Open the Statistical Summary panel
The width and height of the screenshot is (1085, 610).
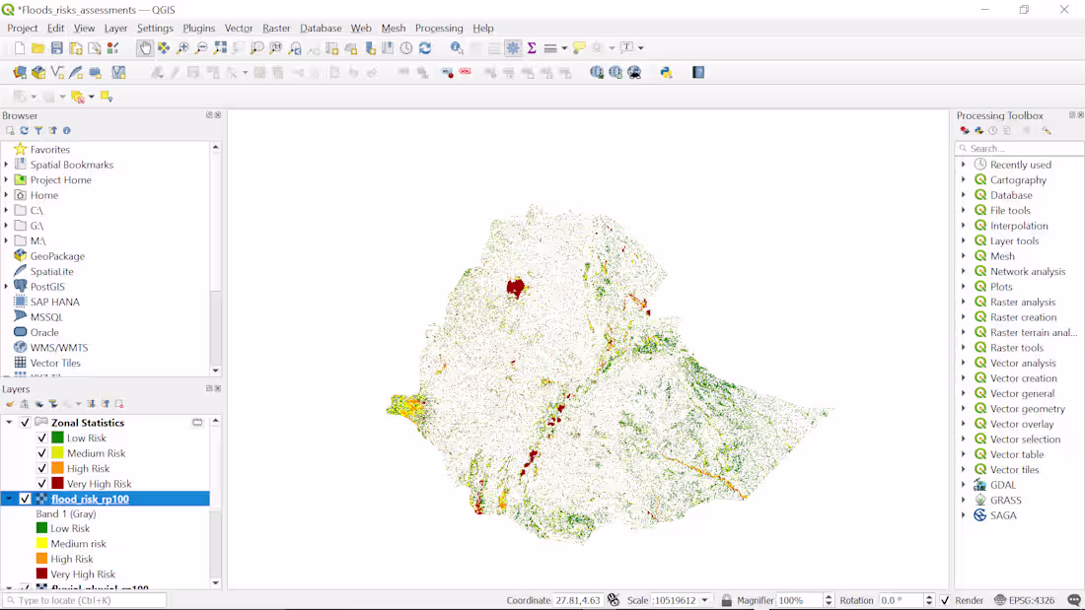coord(531,46)
